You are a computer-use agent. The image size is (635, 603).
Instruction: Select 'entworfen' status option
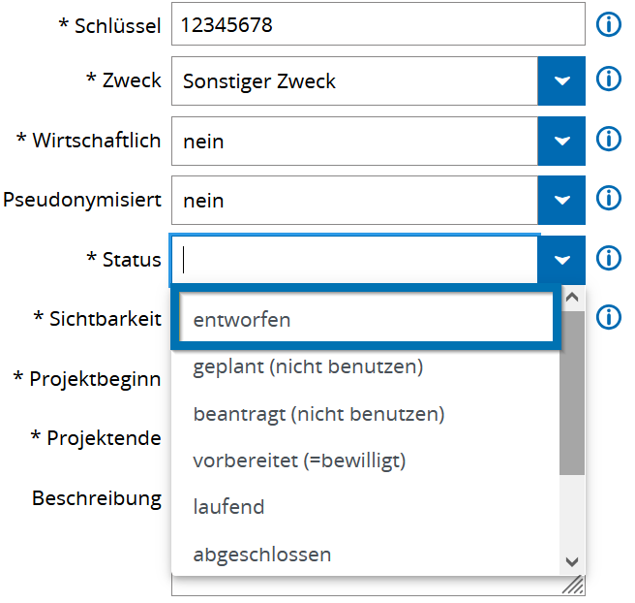[x=366, y=318]
